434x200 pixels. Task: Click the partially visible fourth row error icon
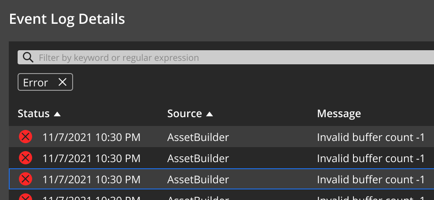tap(26, 197)
